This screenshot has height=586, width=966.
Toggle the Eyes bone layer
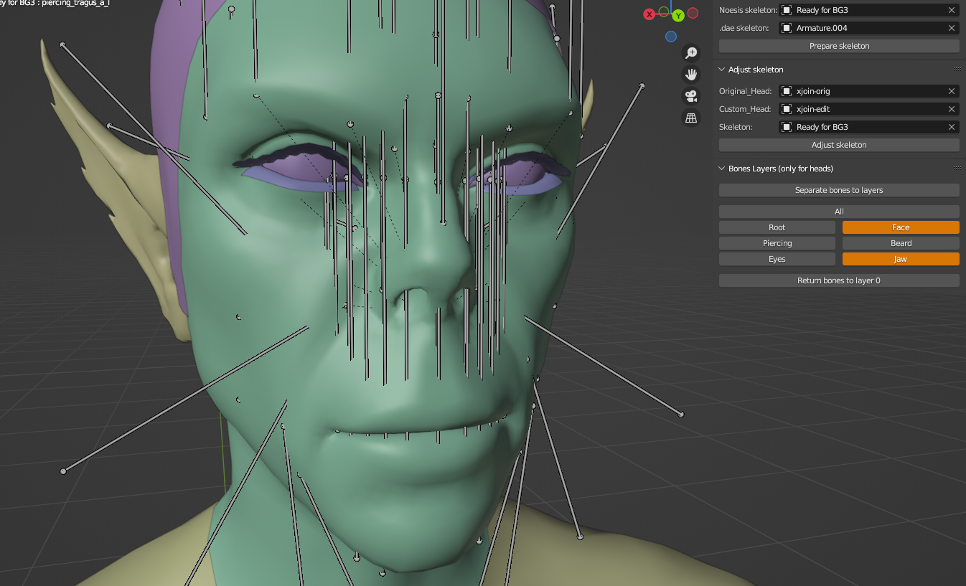coord(777,259)
